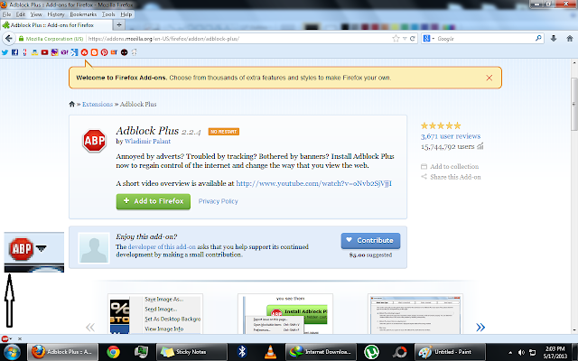Viewport: 578px width, 361px height.
Task: Expand the ABP add-on bar dropdown arrow
Action: pyautogui.click(x=10, y=338)
